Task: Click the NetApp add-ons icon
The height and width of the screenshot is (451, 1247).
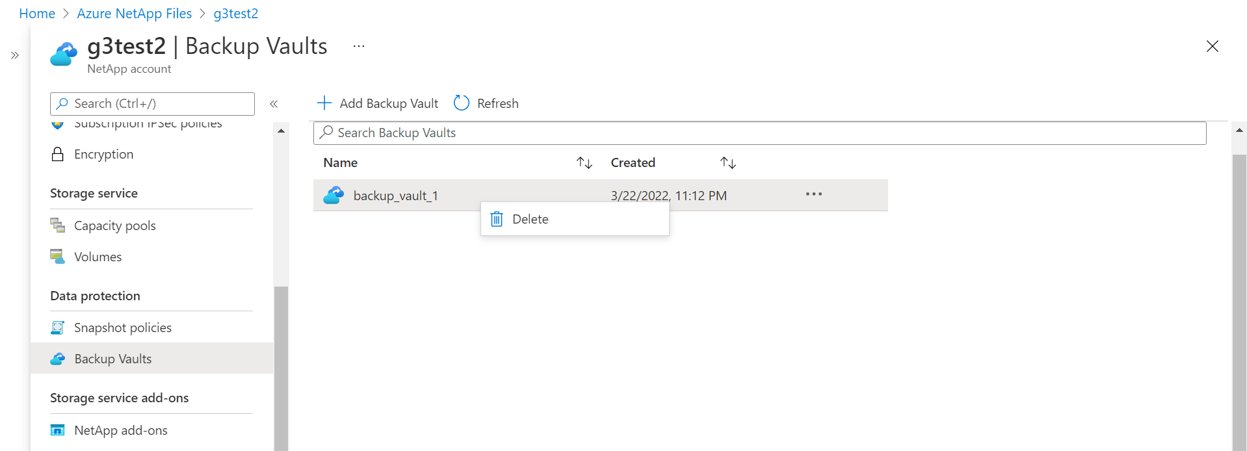Action: pos(58,430)
